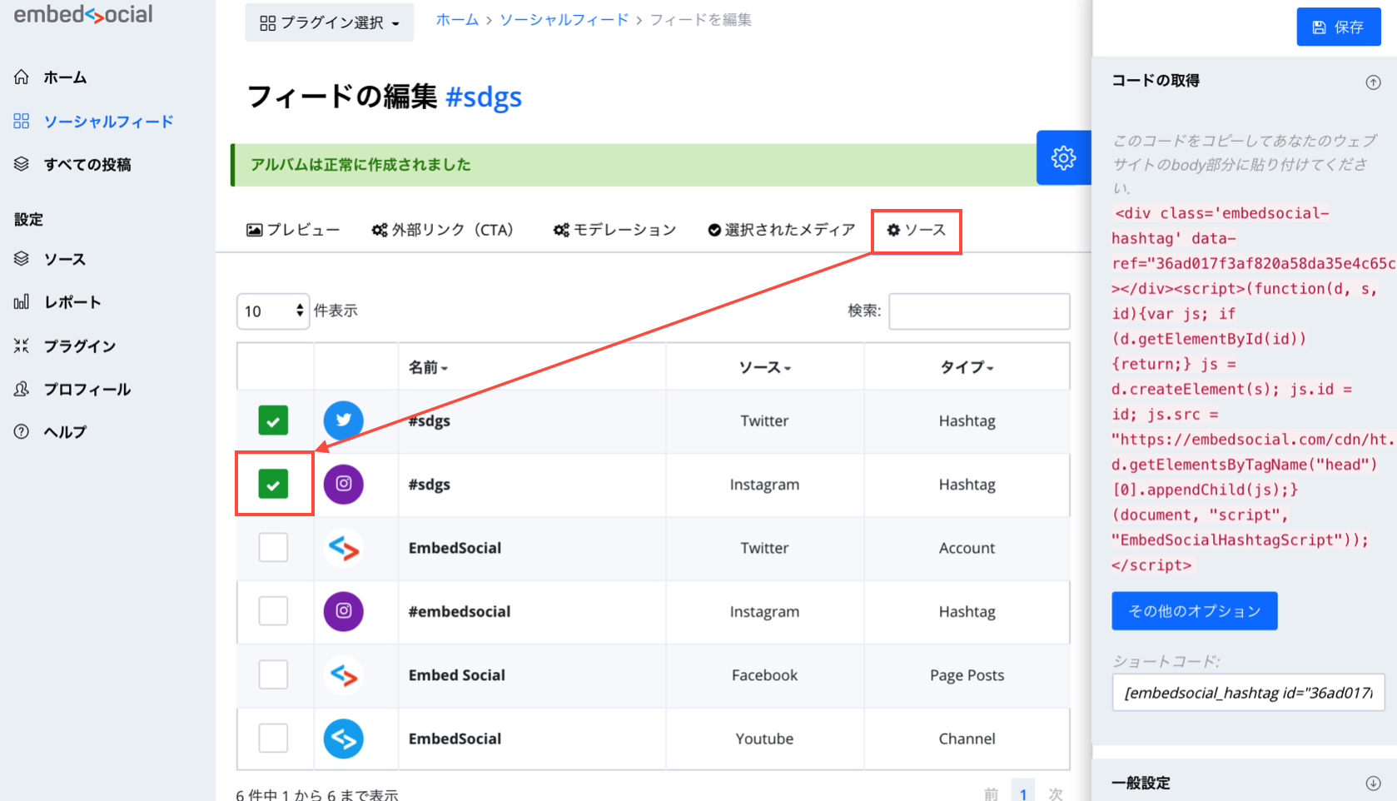
Task: Follow the ホーム breadcrumb link
Action: pyautogui.click(x=457, y=19)
